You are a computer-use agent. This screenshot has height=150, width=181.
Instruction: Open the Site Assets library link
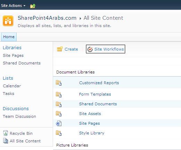90,114
